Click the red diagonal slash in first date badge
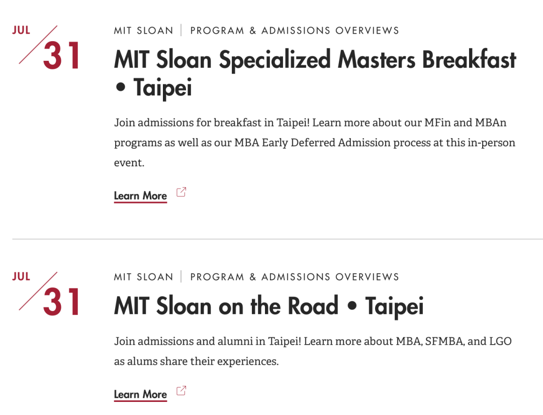 pyautogui.click(x=38, y=45)
